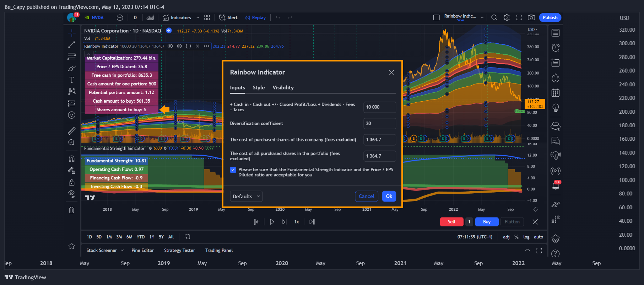The image size is (644, 285).
Task: Open the emoji icons tool
Action: click(x=72, y=115)
